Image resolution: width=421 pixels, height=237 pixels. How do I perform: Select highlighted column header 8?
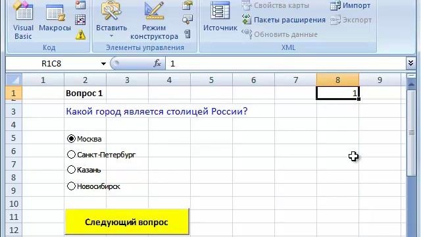(337, 80)
